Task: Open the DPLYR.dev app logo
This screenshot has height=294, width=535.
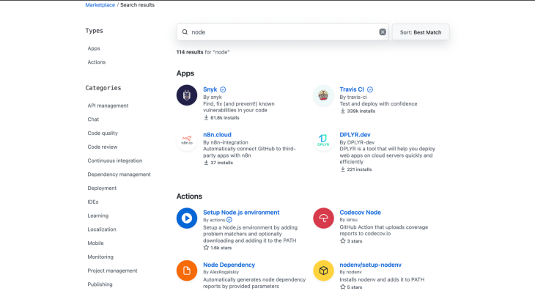Action: pyautogui.click(x=323, y=140)
